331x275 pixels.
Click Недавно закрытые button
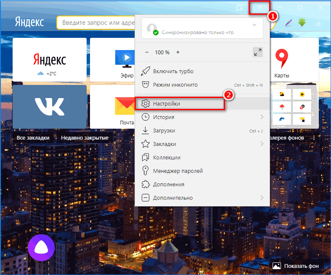(x=85, y=138)
